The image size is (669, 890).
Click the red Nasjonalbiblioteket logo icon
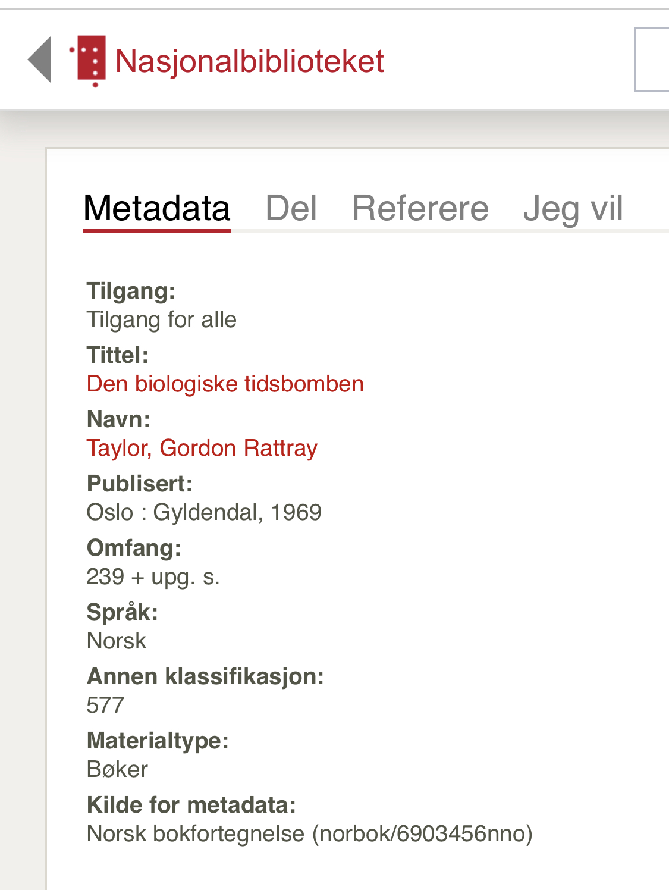[89, 60]
